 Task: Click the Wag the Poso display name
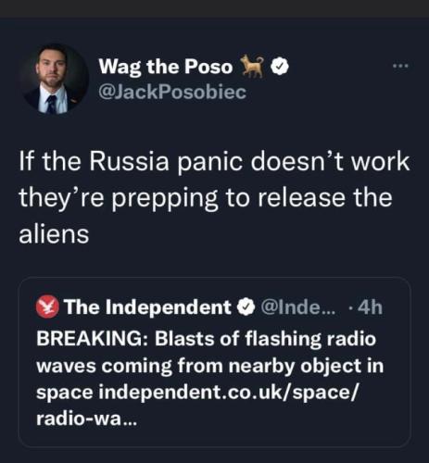[x=166, y=67]
